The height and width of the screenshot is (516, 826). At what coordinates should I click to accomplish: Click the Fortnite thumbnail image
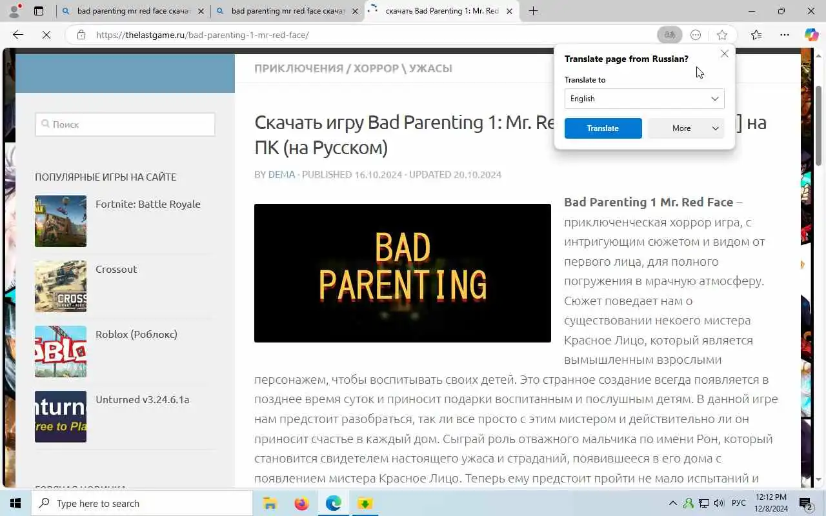point(61,221)
